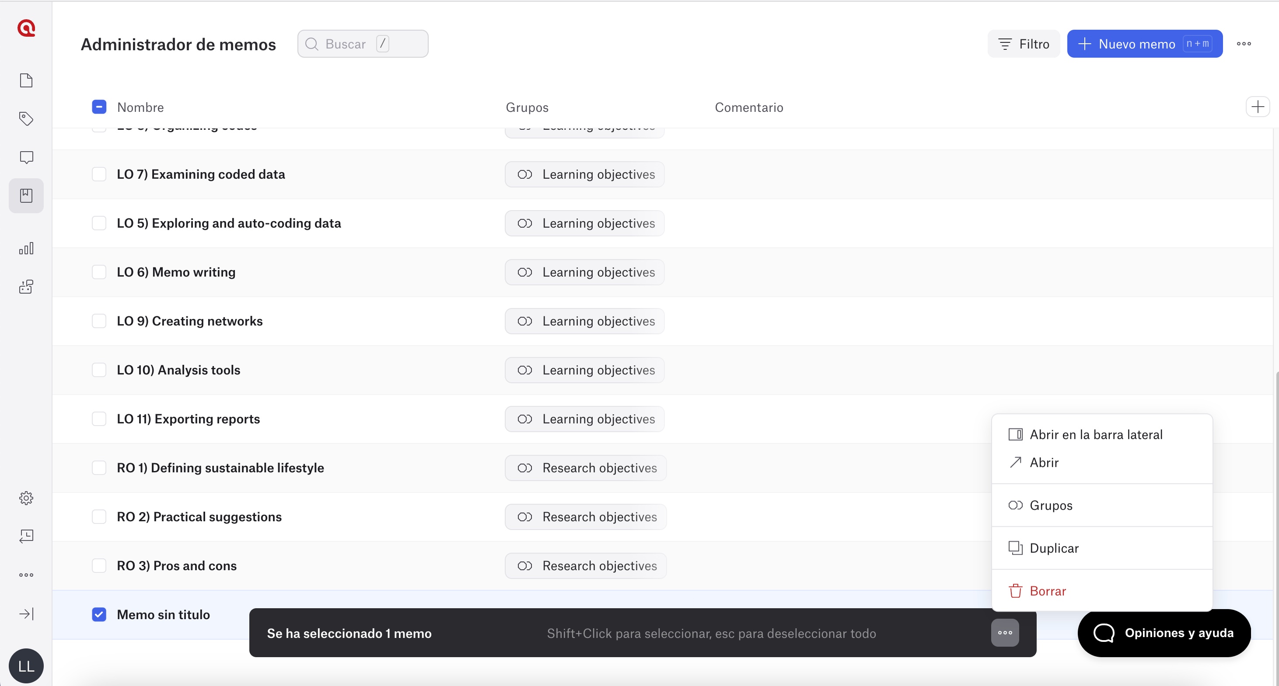Check the LO 11) Exporting reports box
This screenshot has height=686, width=1279.
99,419
